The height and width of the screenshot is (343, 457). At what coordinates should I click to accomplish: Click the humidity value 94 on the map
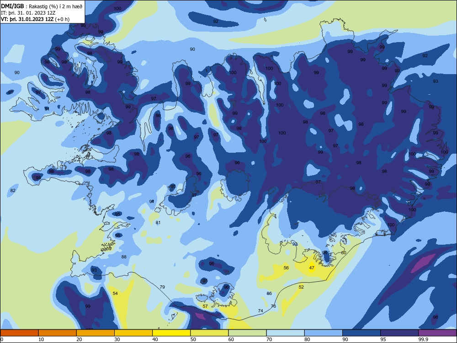324,252
